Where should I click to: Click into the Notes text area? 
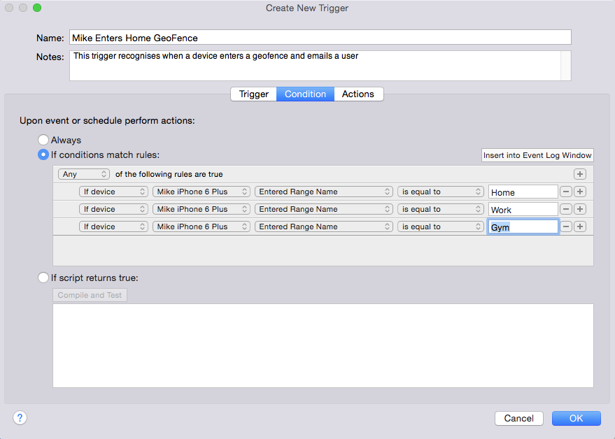[x=315, y=66]
